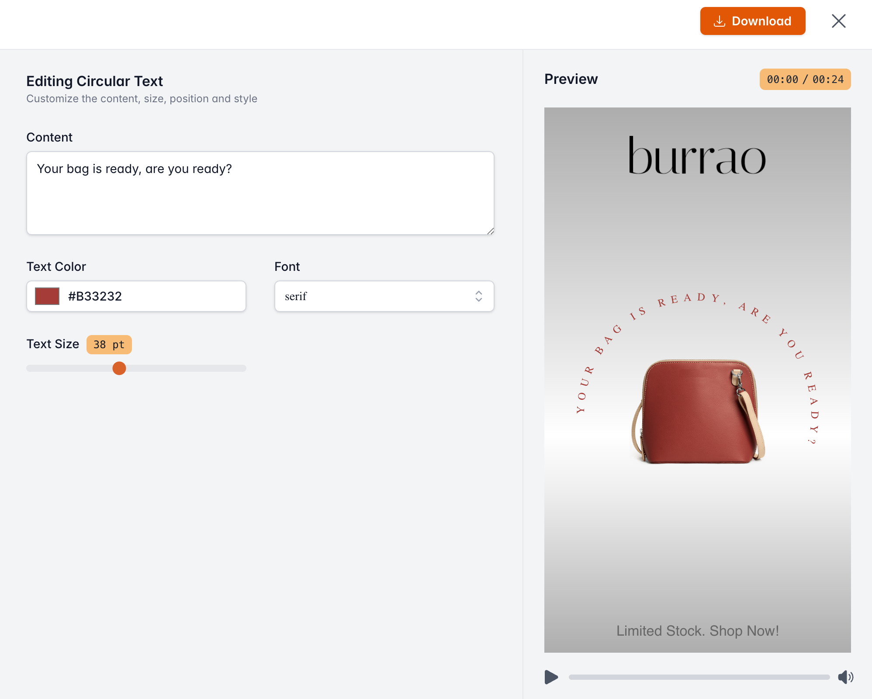Close the circular text editor
Image resolution: width=872 pixels, height=699 pixels.
tap(838, 21)
